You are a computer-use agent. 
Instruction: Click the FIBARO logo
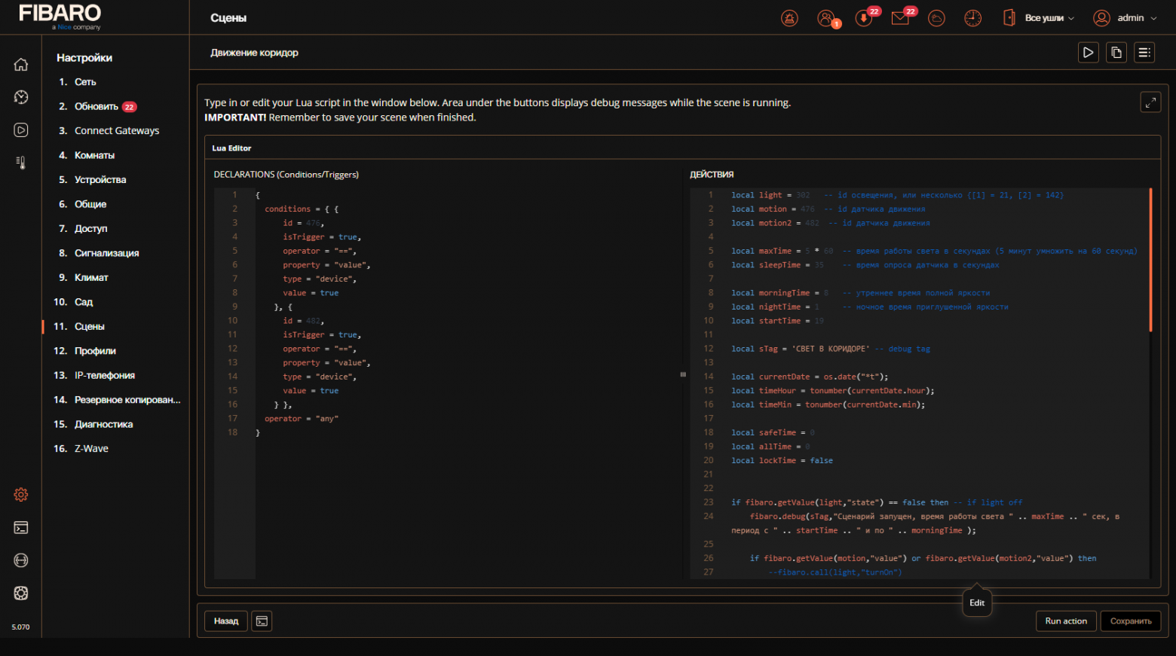pyautogui.click(x=60, y=16)
